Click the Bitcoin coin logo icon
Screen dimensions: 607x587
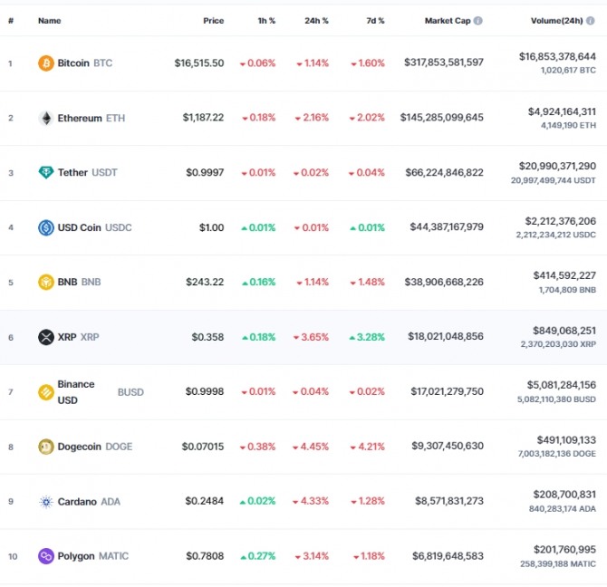(45, 63)
